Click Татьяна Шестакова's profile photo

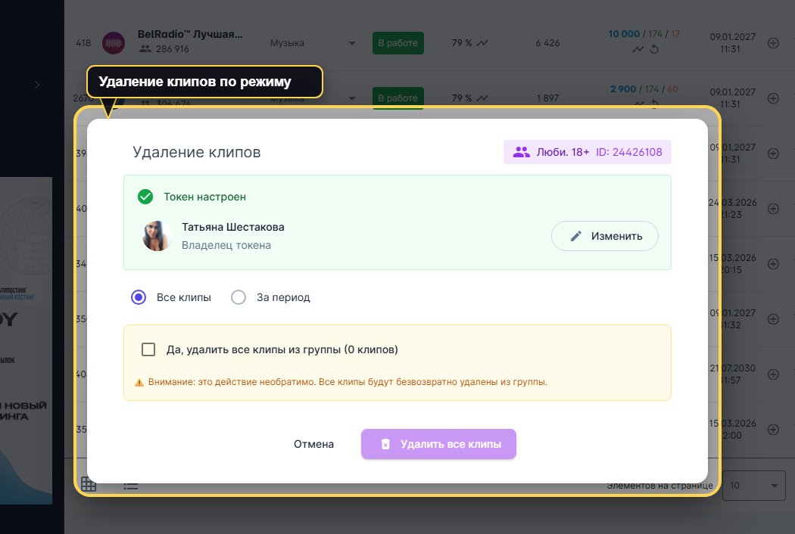(x=157, y=236)
